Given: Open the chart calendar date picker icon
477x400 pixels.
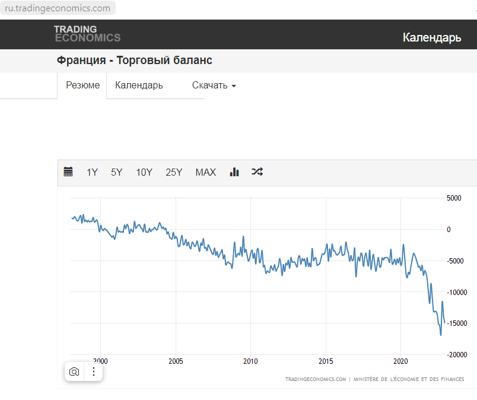Looking at the screenshot, I should (x=68, y=172).
